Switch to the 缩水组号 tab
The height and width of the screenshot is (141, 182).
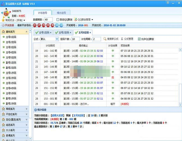[61, 13]
